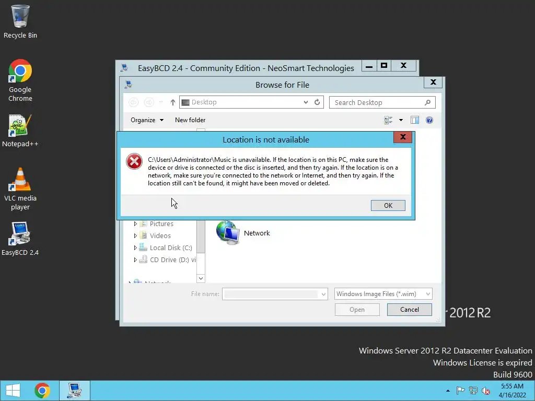Select EasyBCD taskbar button
The width and height of the screenshot is (535, 401).
pos(74,391)
